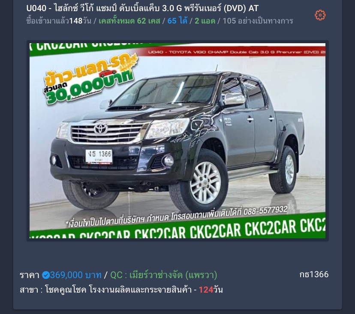Click the 148 days purchased text
This screenshot has width=355, height=314.
tap(59, 21)
